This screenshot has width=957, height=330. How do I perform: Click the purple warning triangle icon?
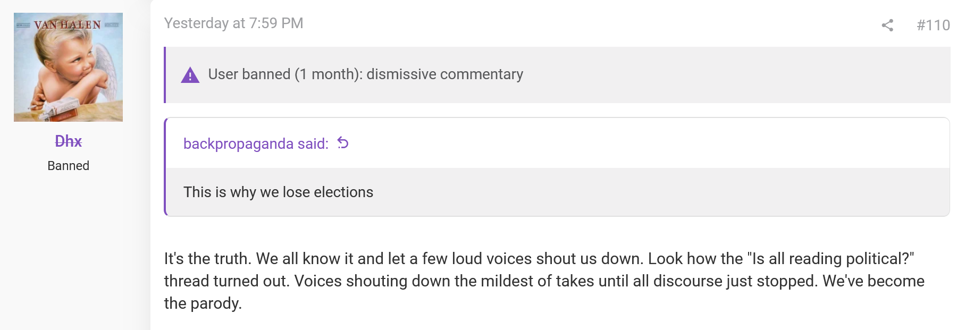pos(190,75)
